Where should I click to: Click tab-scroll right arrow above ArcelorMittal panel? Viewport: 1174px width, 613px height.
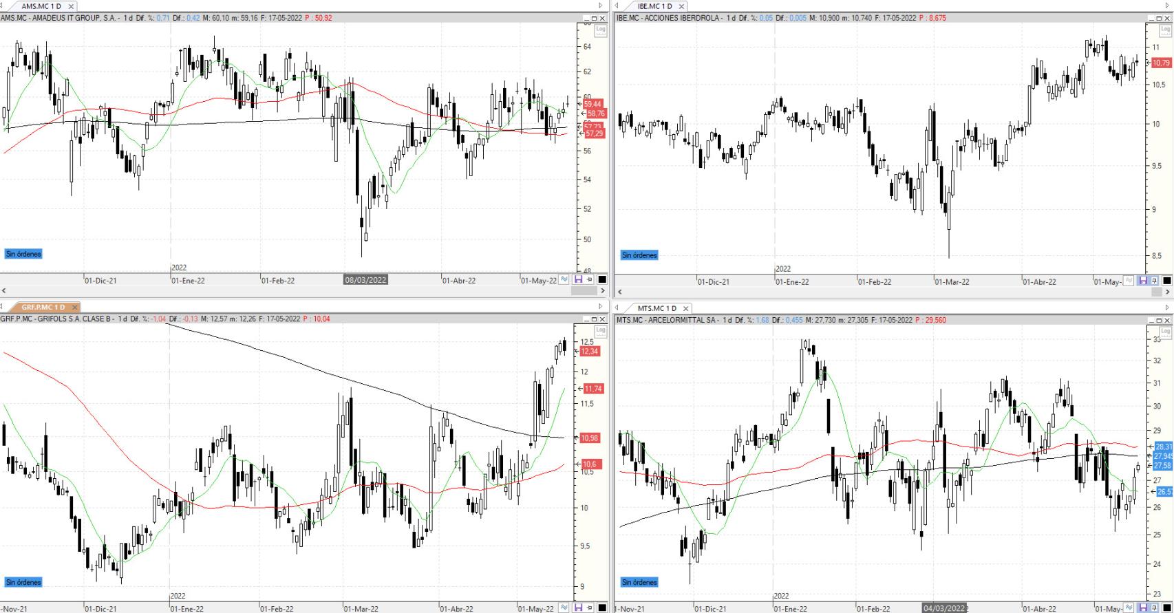click(x=1167, y=308)
